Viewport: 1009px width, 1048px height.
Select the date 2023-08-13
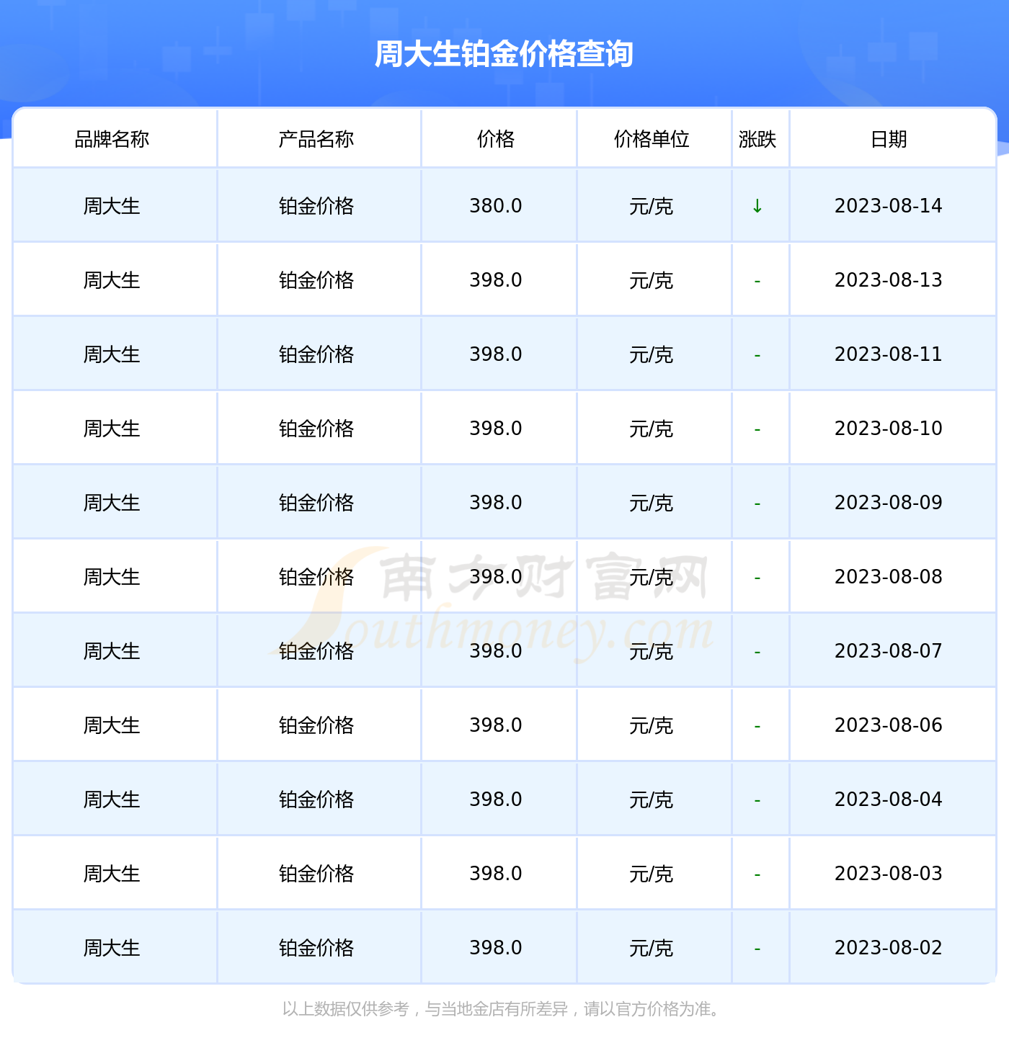(889, 280)
